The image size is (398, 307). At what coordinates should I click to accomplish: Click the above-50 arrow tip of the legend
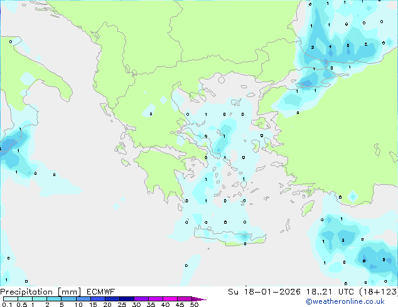tap(199, 299)
